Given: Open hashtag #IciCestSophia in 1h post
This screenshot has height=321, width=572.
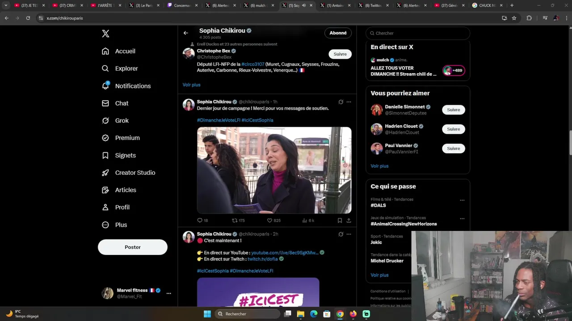Looking at the screenshot, I should [x=257, y=120].
